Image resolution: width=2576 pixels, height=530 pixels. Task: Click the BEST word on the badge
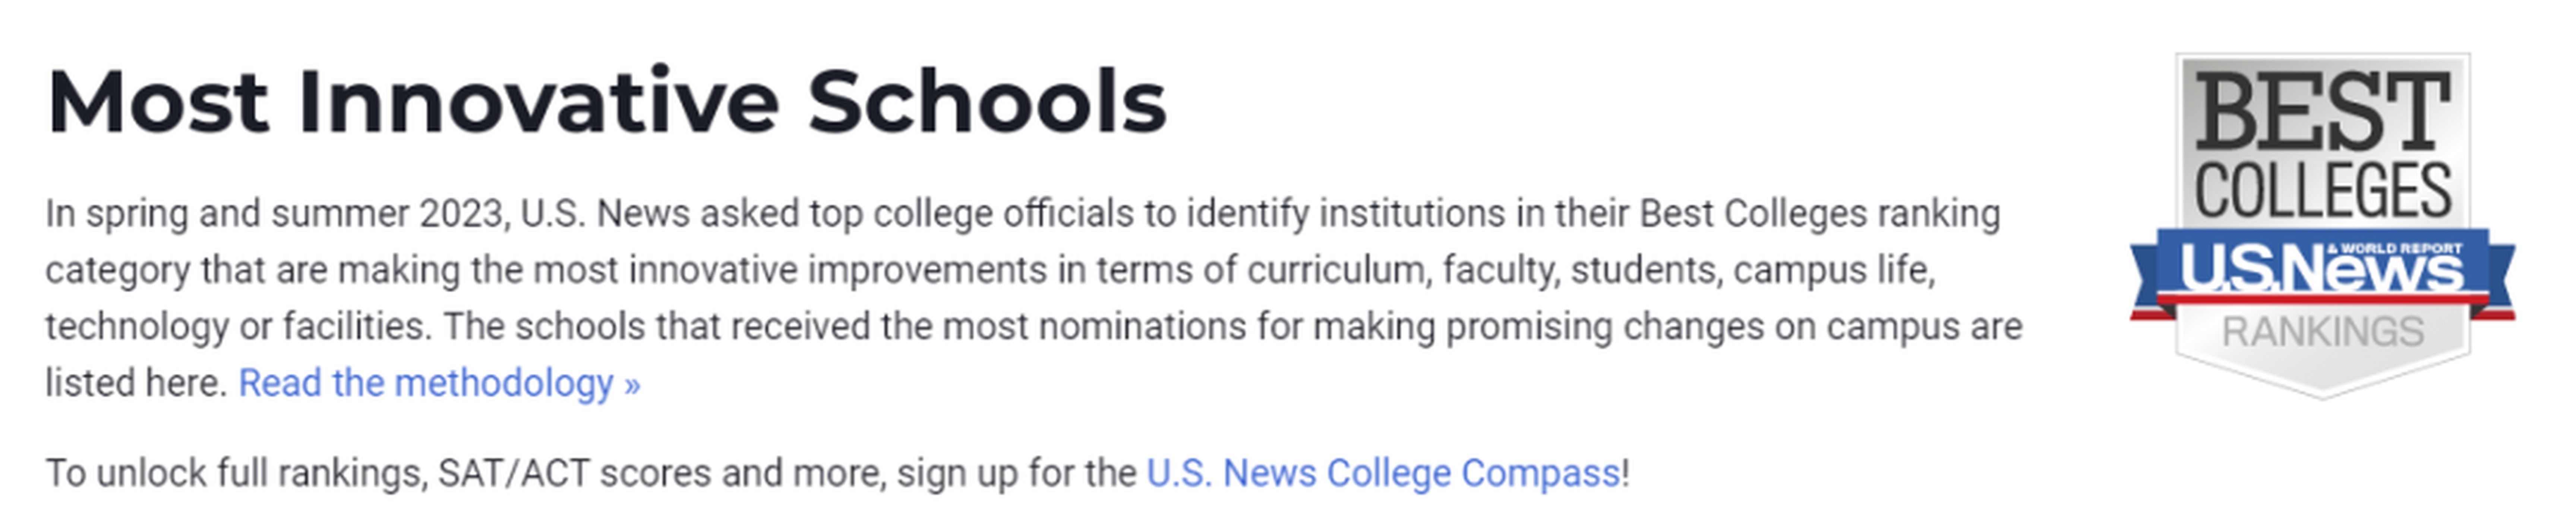click(x=2322, y=112)
